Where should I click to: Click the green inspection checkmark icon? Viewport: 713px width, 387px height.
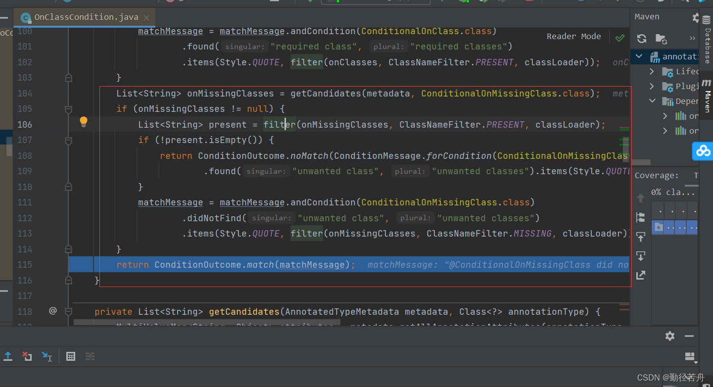point(619,37)
